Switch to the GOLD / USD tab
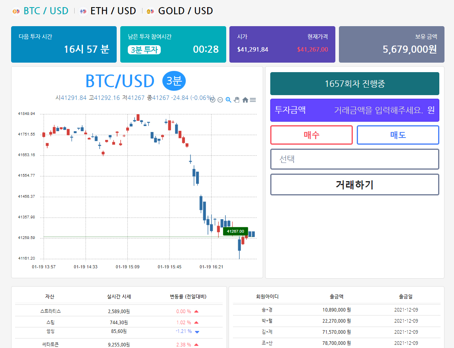The width and height of the screenshot is (454, 348). point(185,11)
